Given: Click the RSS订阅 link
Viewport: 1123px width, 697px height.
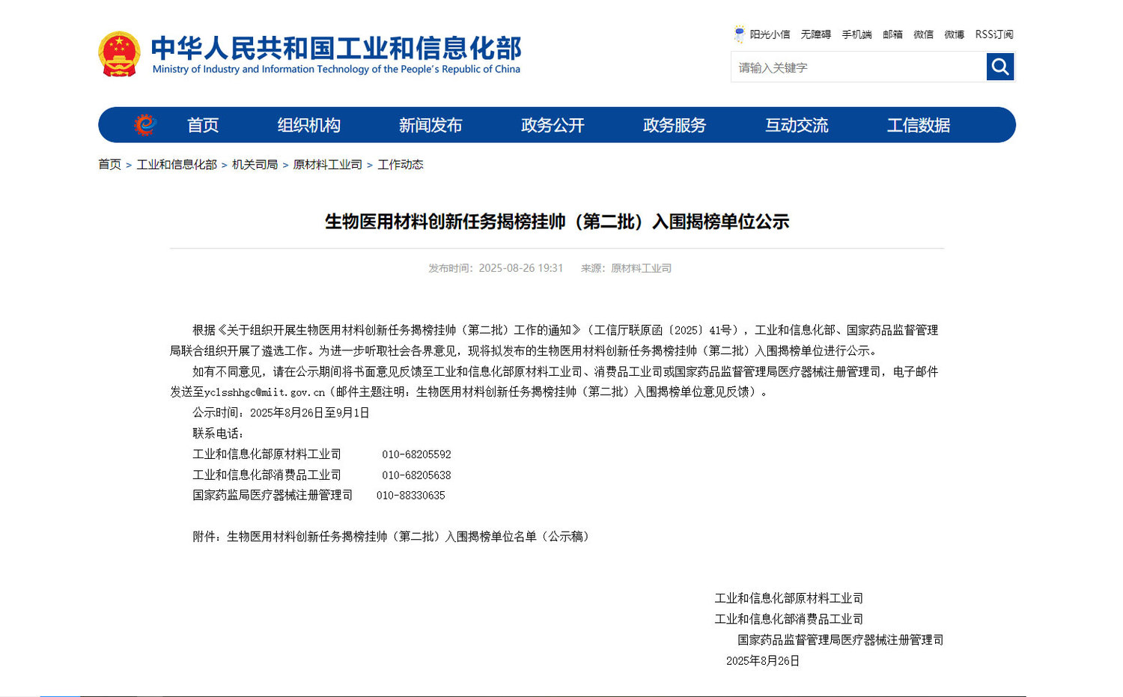Looking at the screenshot, I should click(994, 34).
